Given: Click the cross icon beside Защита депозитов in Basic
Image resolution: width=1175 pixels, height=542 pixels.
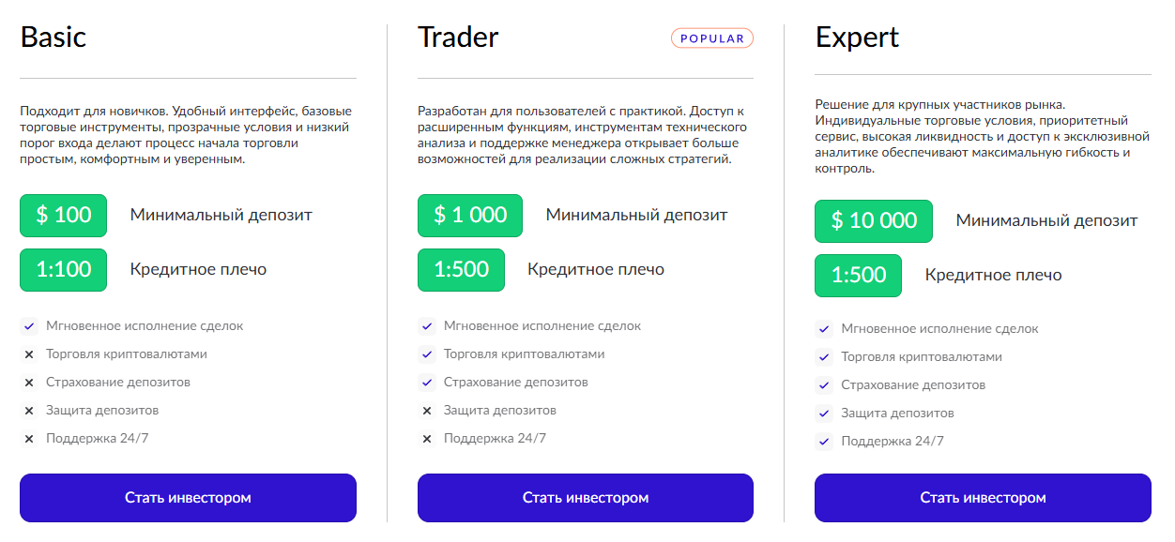Looking at the screenshot, I should coord(27,410).
